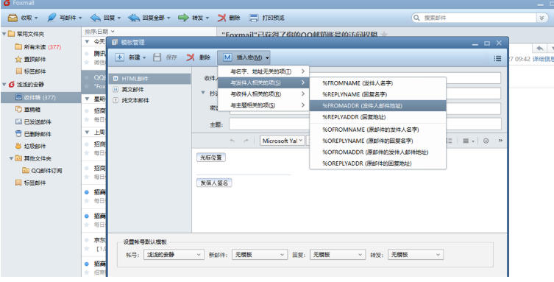Open the 回复全部 dropdown arrow
Viewport: 554px width, 282px height.
[168, 18]
